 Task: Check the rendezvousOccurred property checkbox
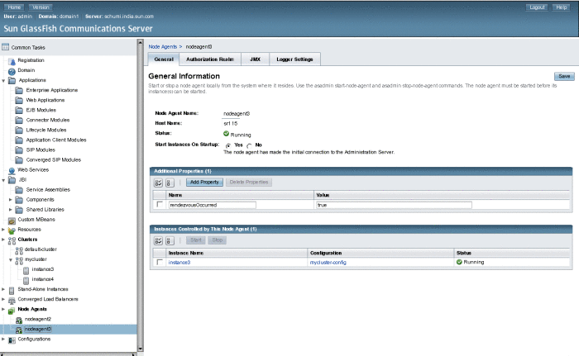[160, 204]
